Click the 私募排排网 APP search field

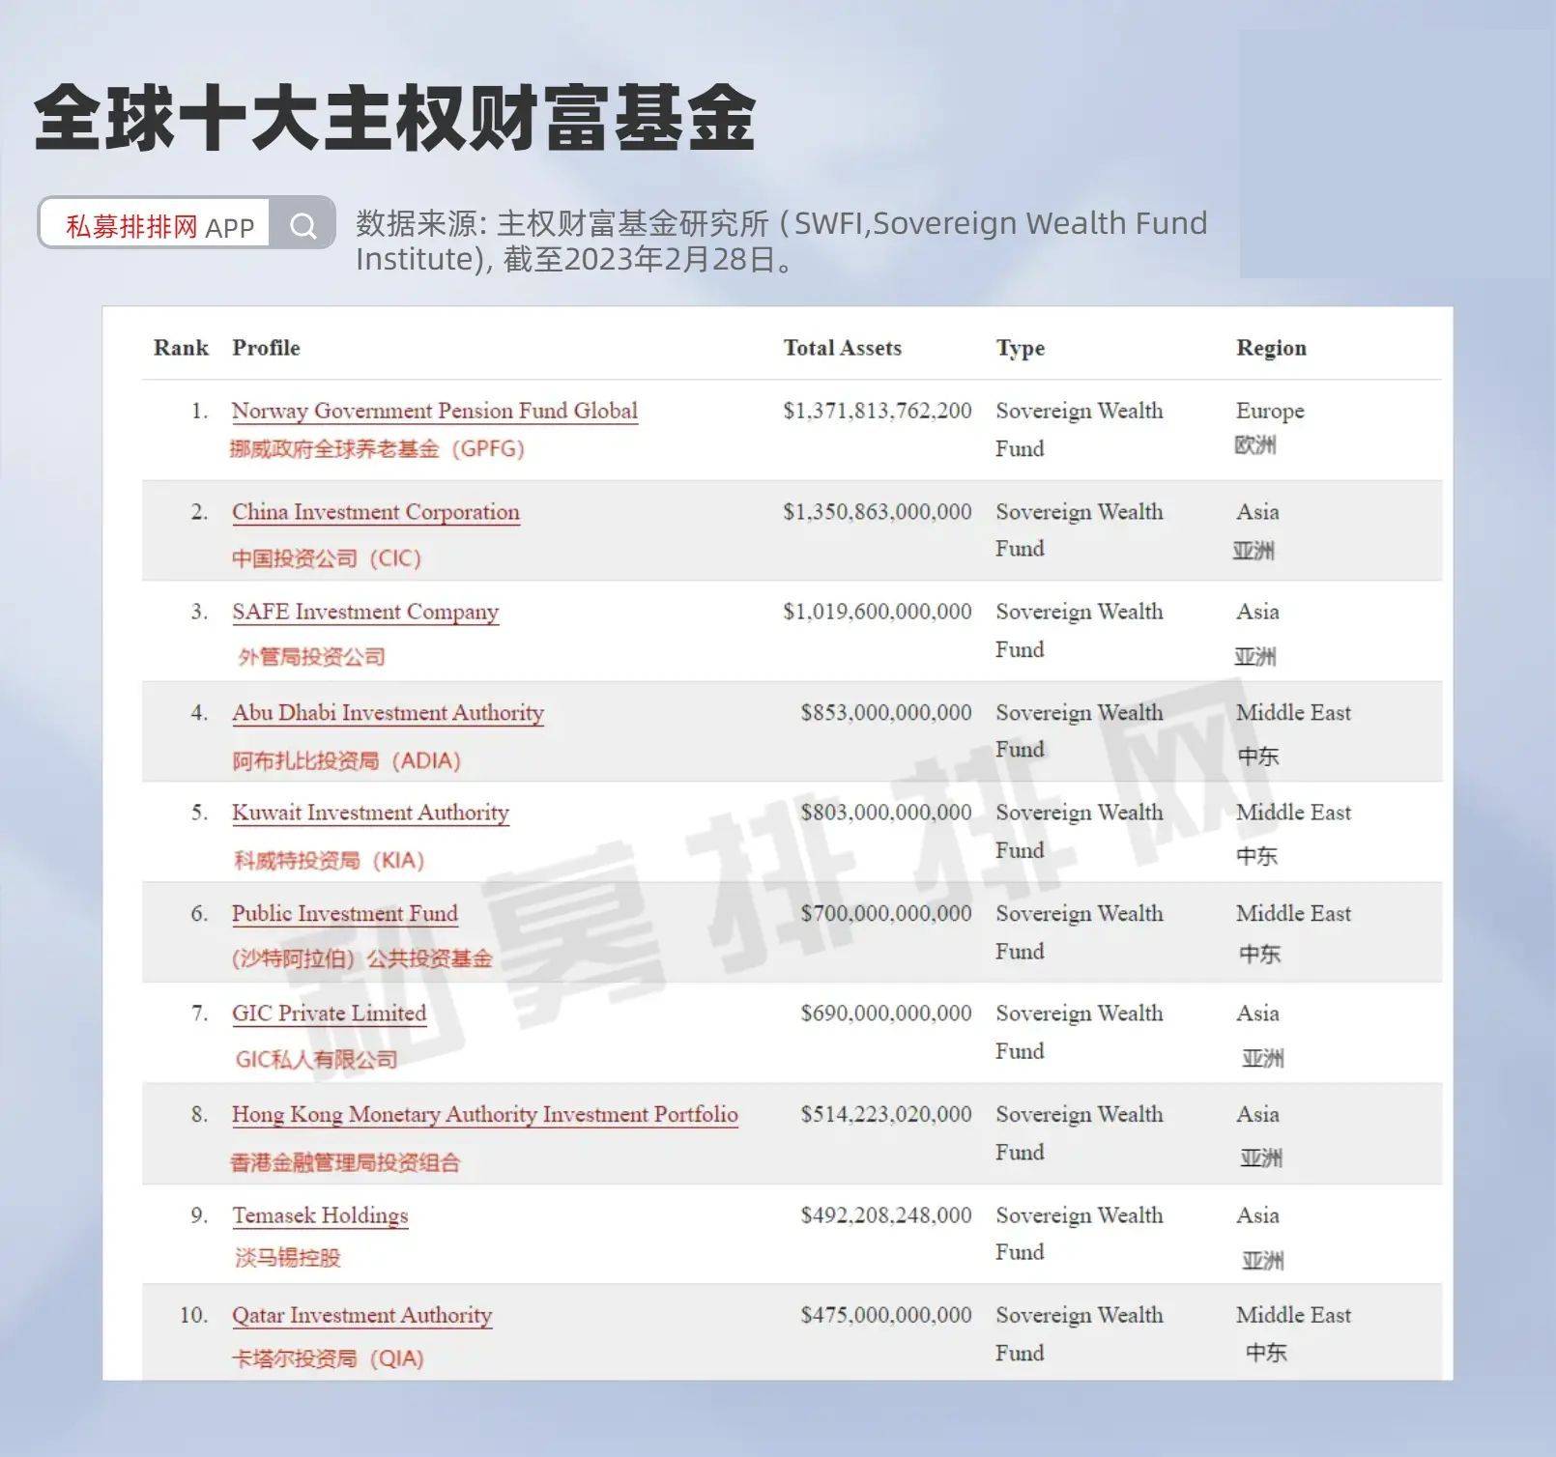[159, 226]
